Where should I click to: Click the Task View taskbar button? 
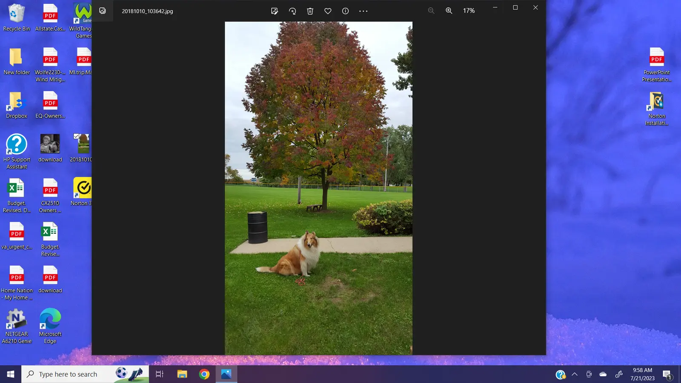[x=160, y=374]
